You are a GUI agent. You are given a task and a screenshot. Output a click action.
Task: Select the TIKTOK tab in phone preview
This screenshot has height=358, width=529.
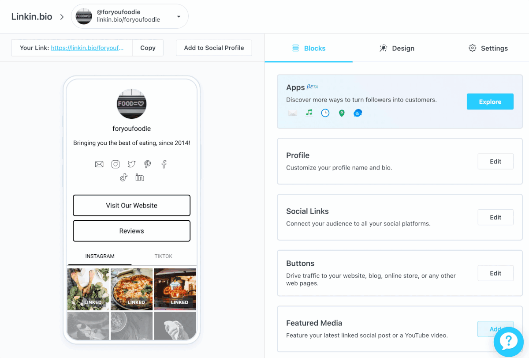coord(164,256)
